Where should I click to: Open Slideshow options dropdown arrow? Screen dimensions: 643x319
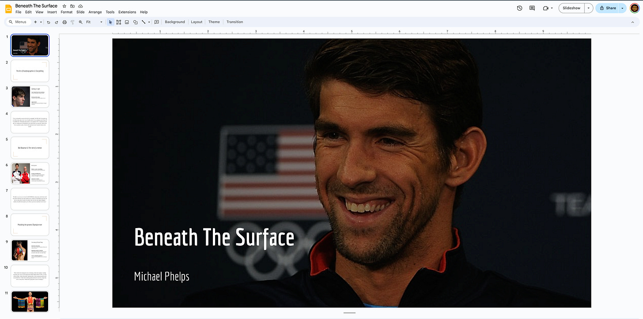[x=588, y=8]
